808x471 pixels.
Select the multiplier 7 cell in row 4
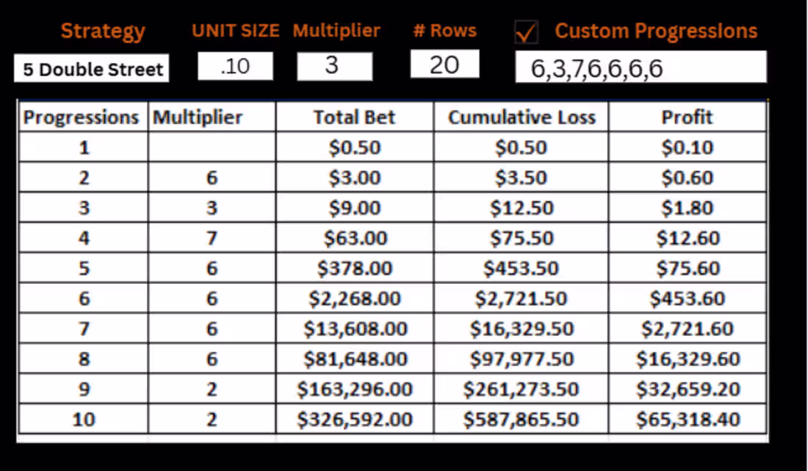click(212, 238)
